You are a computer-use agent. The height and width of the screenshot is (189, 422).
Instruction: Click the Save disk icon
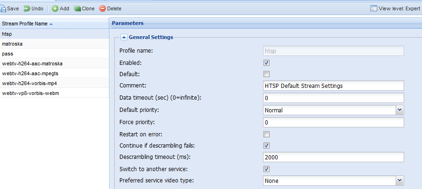3,8
